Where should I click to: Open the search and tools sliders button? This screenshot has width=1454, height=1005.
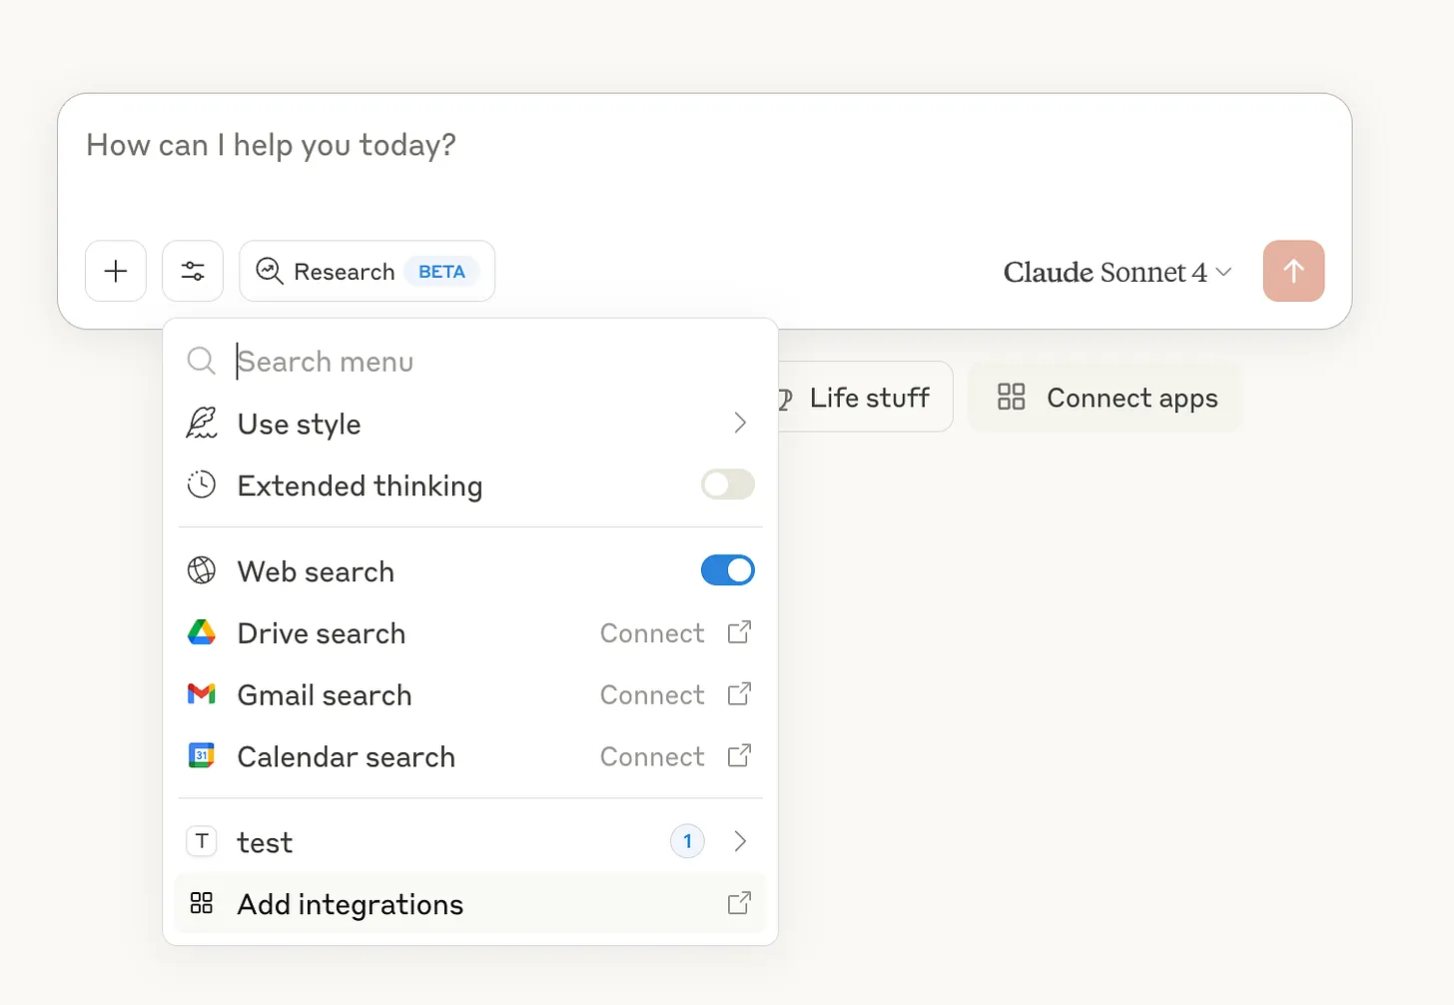tap(193, 271)
